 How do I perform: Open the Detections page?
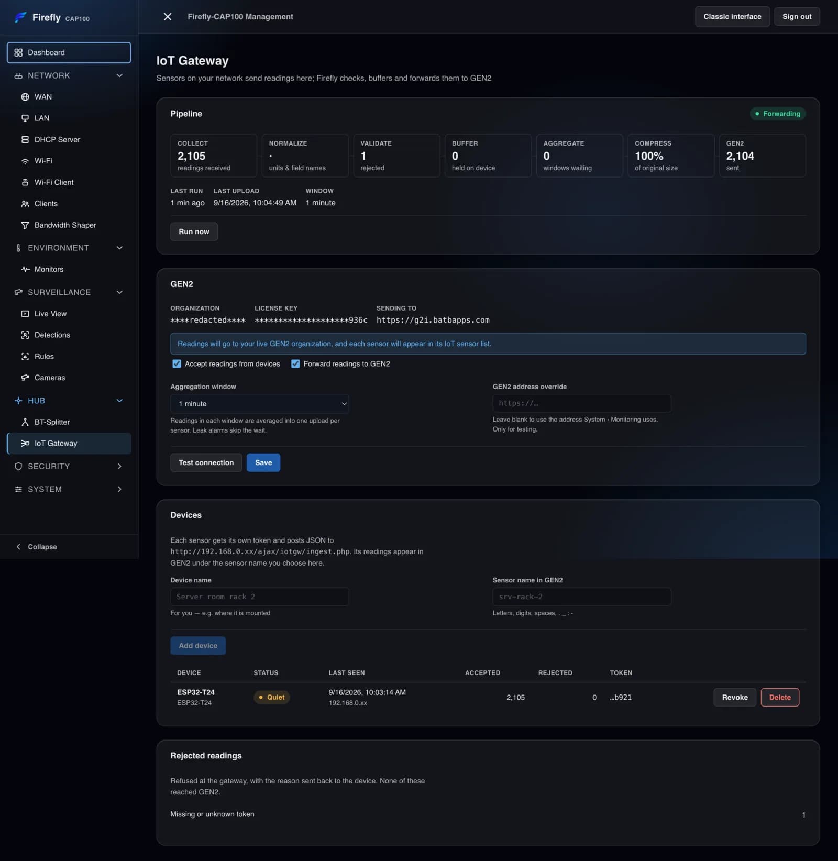69,335
